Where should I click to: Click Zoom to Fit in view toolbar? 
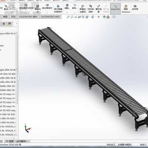point(68,17)
